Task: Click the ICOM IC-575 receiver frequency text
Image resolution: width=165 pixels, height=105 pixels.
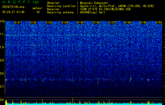Action: [105, 9]
